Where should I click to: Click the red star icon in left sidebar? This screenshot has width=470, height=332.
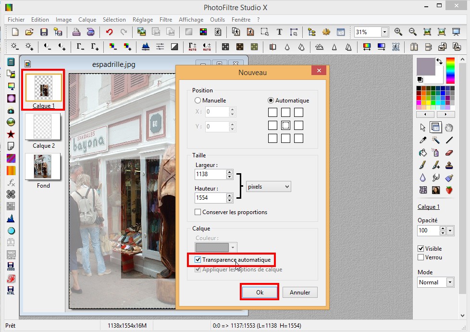point(11,134)
